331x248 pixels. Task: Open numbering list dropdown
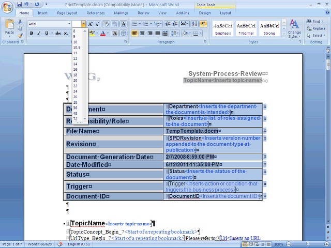point(151,24)
